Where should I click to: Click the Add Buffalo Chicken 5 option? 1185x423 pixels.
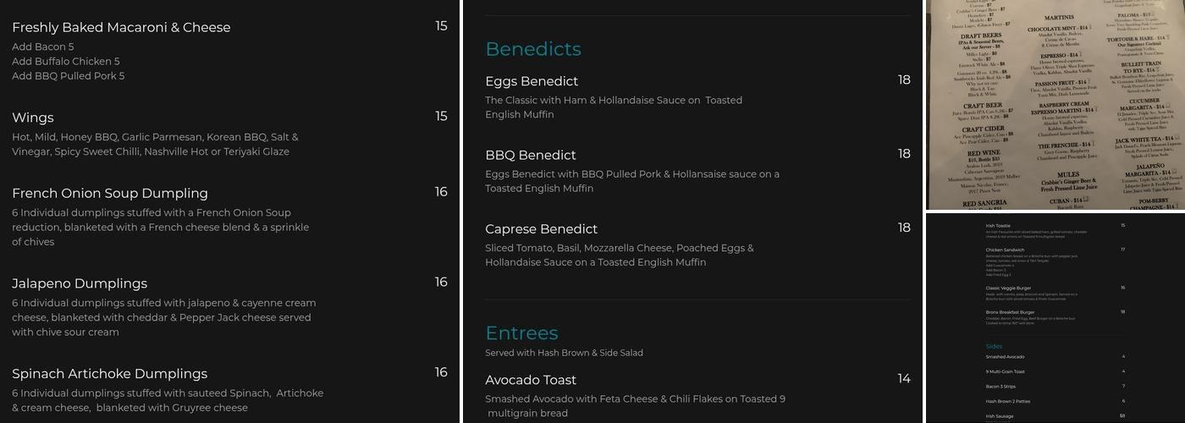[x=66, y=62]
